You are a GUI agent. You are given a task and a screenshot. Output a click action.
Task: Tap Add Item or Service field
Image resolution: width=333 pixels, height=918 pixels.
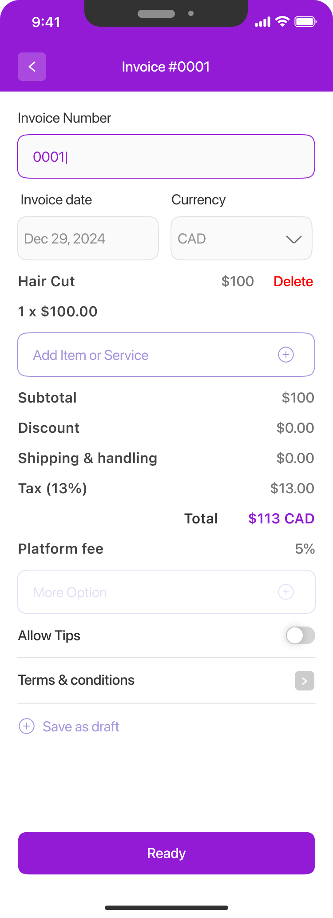click(x=166, y=355)
